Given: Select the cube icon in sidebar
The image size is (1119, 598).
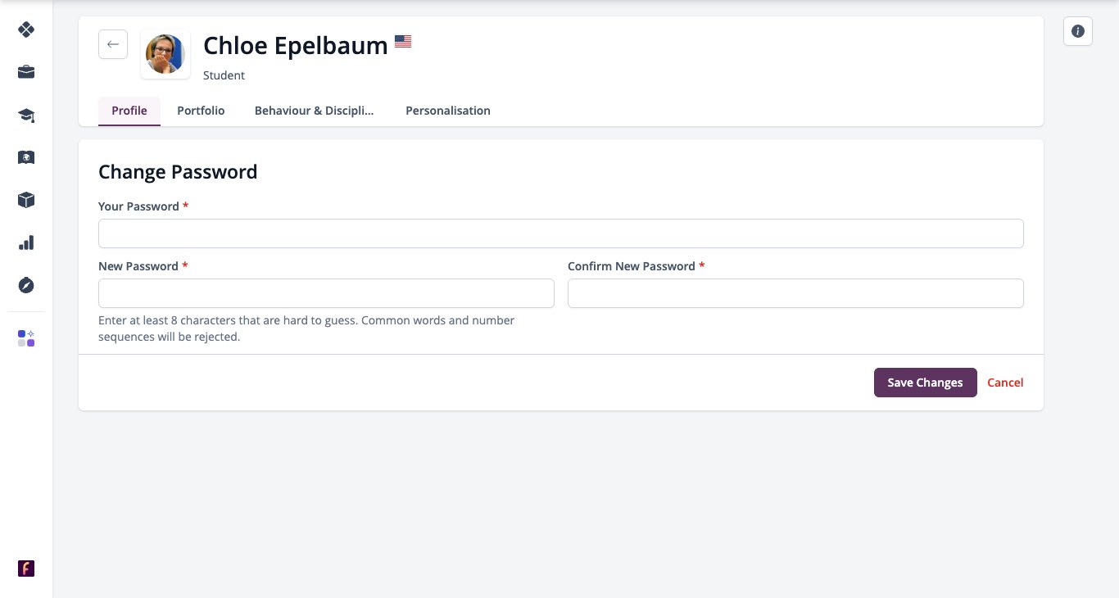Looking at the screenshot, I should point(26,200).
